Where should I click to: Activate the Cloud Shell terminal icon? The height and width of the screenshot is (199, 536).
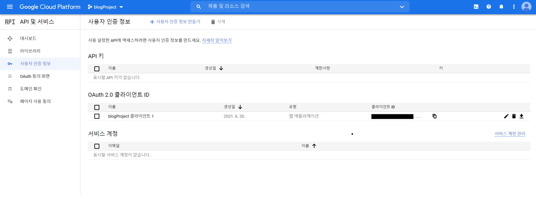tap(476, 7)
